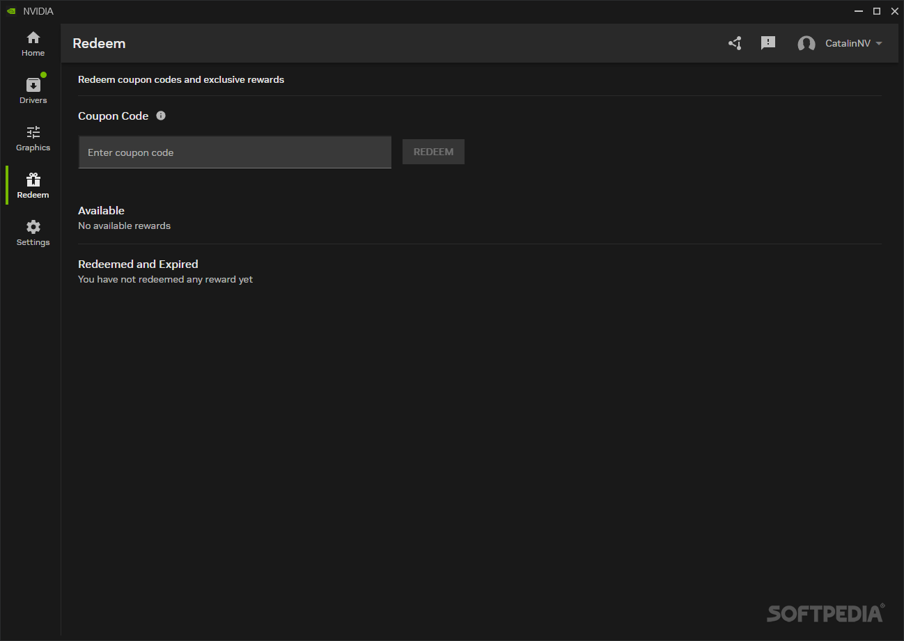Screen dimensions: 904x641
Task: Click 'Redeem coupon codes and exclusive rewards' text
Action: click(x=181, y=79)
